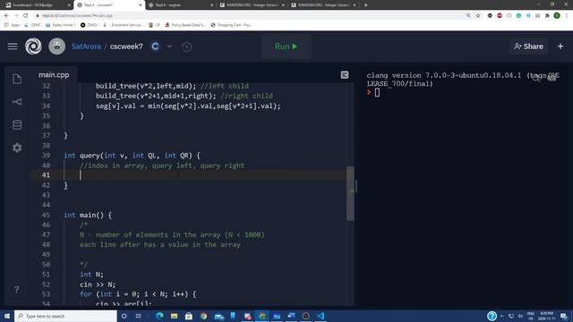Click the 'int main() {' line
The image size is (573, 322).
pyautogui.click(x=88, y=215)
